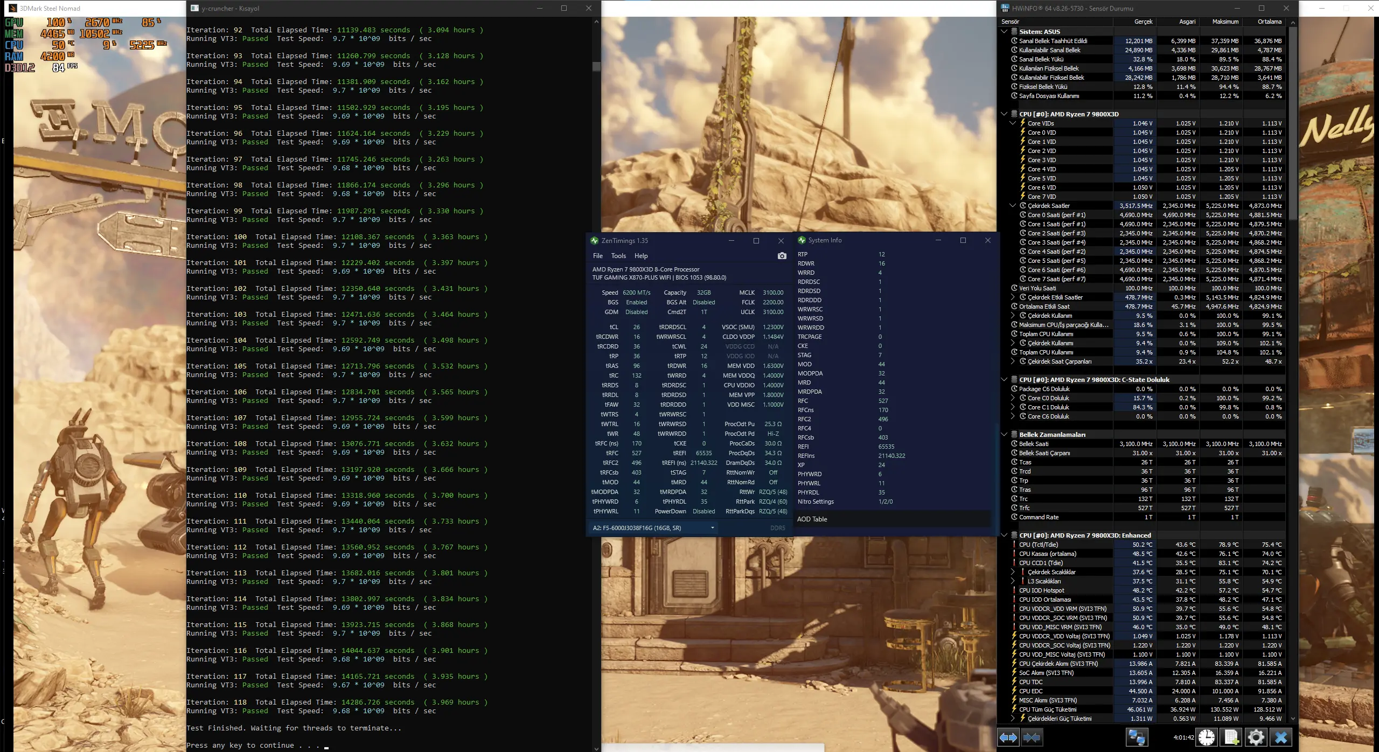This screenshot has width=1379, height=752.
Task: Expand the Core C0 Doluluk row
Action: [1013, 398]
